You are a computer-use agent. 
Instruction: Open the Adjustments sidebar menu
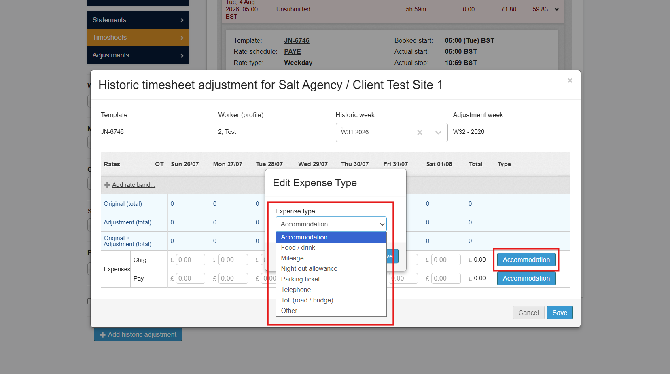pyautogui.click(x=138, y=55)
